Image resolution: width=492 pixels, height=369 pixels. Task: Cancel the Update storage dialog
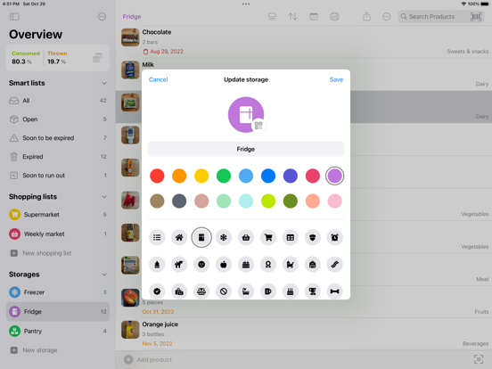coord(158,79)
